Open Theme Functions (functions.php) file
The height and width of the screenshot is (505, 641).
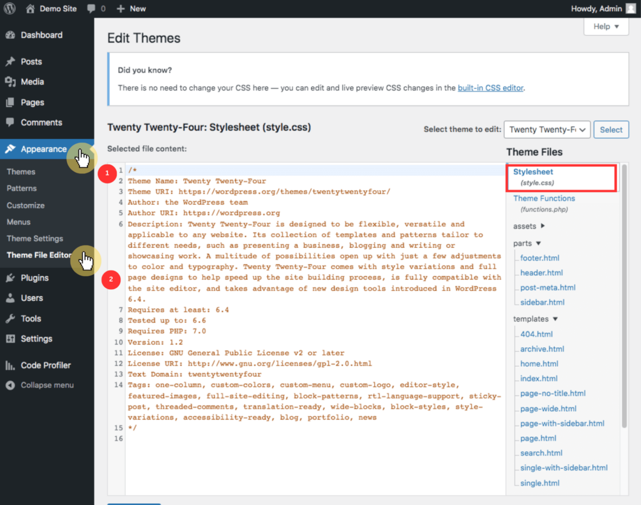pos(544,203)
